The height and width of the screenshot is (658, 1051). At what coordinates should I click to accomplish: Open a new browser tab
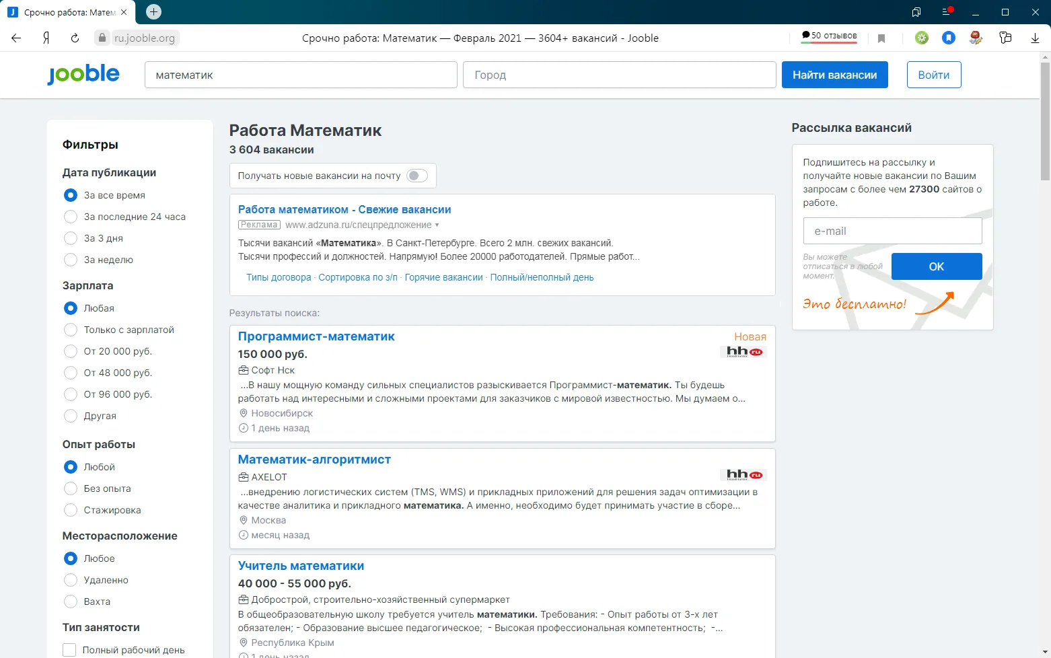pyautogui.click(x=153, y=11)
